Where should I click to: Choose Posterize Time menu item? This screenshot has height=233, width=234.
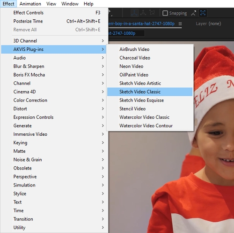point(54,21)
